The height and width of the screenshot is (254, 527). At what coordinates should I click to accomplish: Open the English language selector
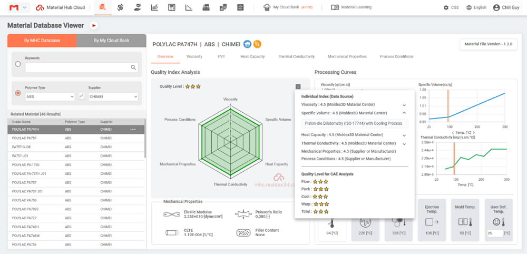[476, 7]
